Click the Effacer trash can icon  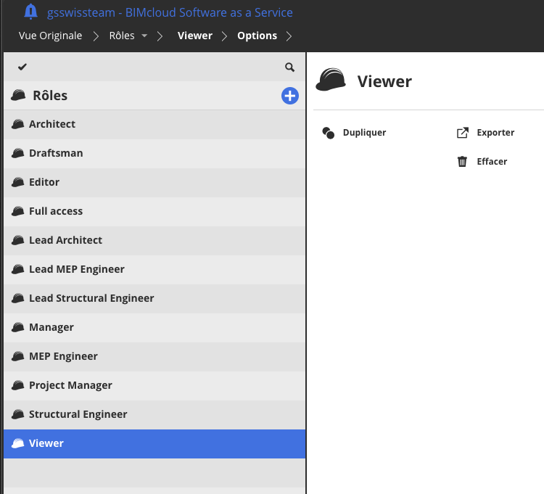pos(462,162)
